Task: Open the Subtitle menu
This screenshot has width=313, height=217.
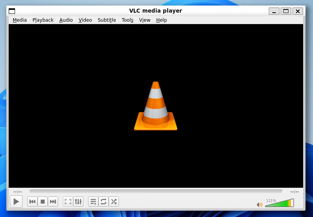Action: (x=107, y=20)
